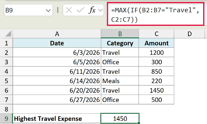Click the formula bar three-dot resize handle
This screenshot has width=207, height=124.
click(x=58, y=10)
